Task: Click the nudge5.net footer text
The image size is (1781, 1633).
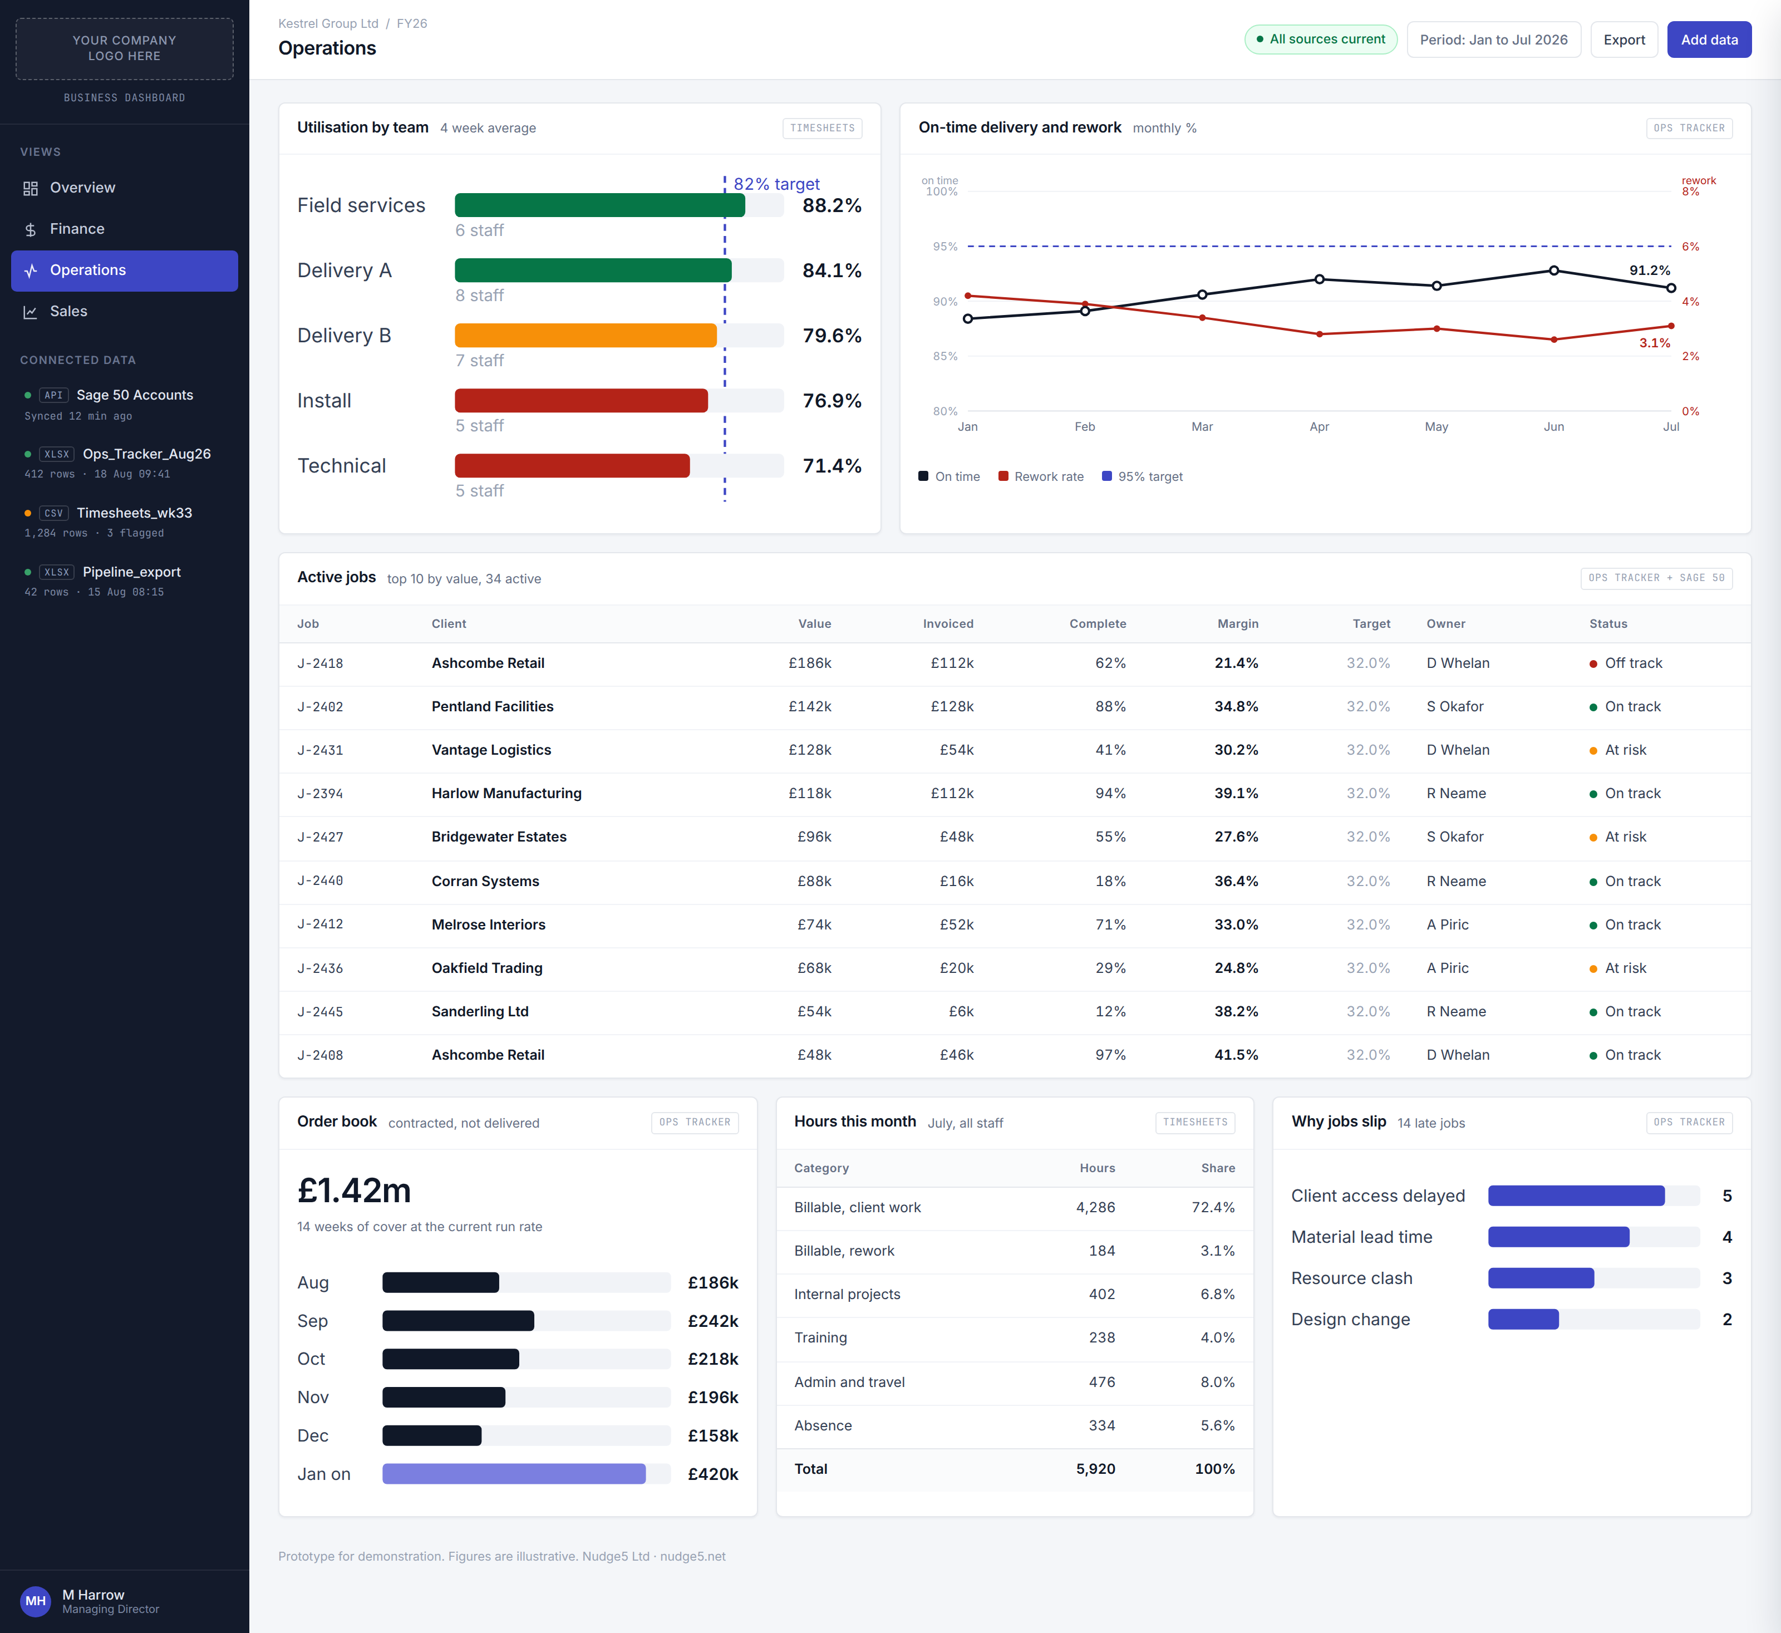Action: pos(692,1557)
